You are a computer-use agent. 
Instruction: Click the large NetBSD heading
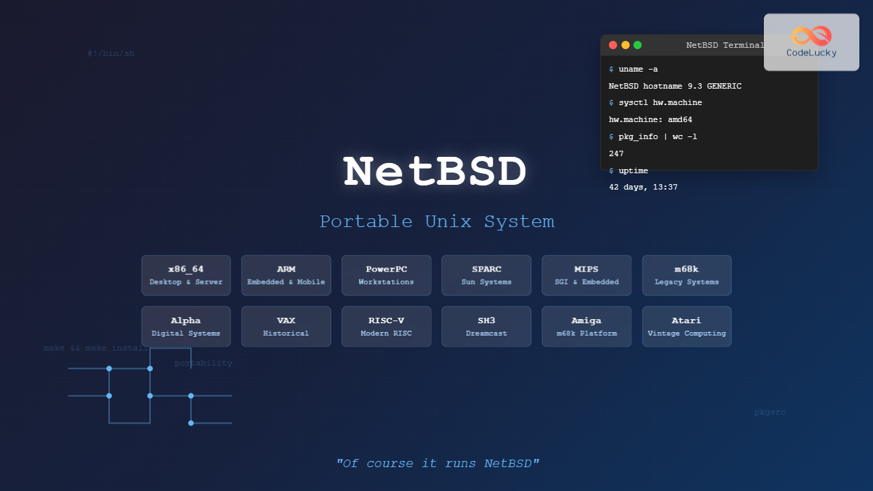click(436, 172)
